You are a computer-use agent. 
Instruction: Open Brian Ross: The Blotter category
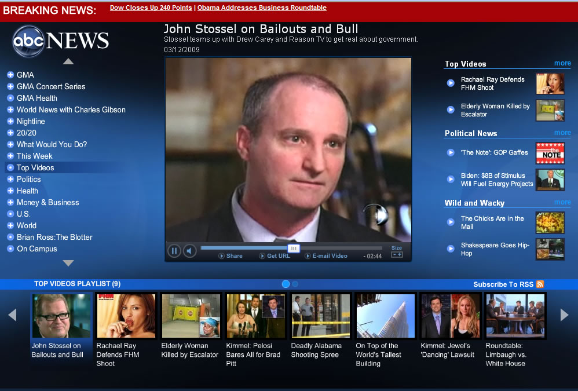click(x=54, y=237)
